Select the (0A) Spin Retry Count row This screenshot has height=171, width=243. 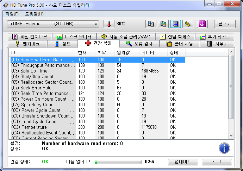[98, 105]
